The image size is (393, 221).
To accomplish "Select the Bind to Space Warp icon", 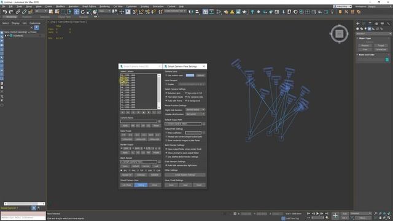I will coord(30,12).
